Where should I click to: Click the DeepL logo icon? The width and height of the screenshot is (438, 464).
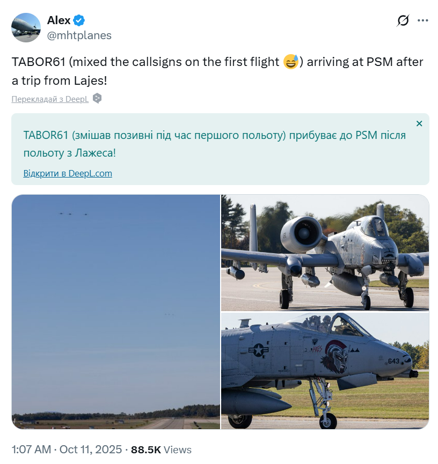[x=97, y=99]
